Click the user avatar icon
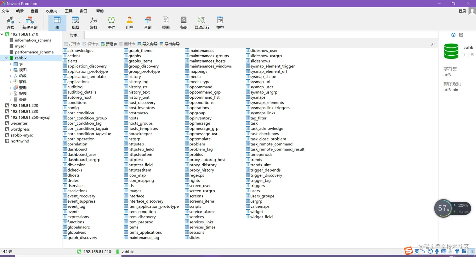The height and width of the screenshot is (257, 476). (472, 11)
